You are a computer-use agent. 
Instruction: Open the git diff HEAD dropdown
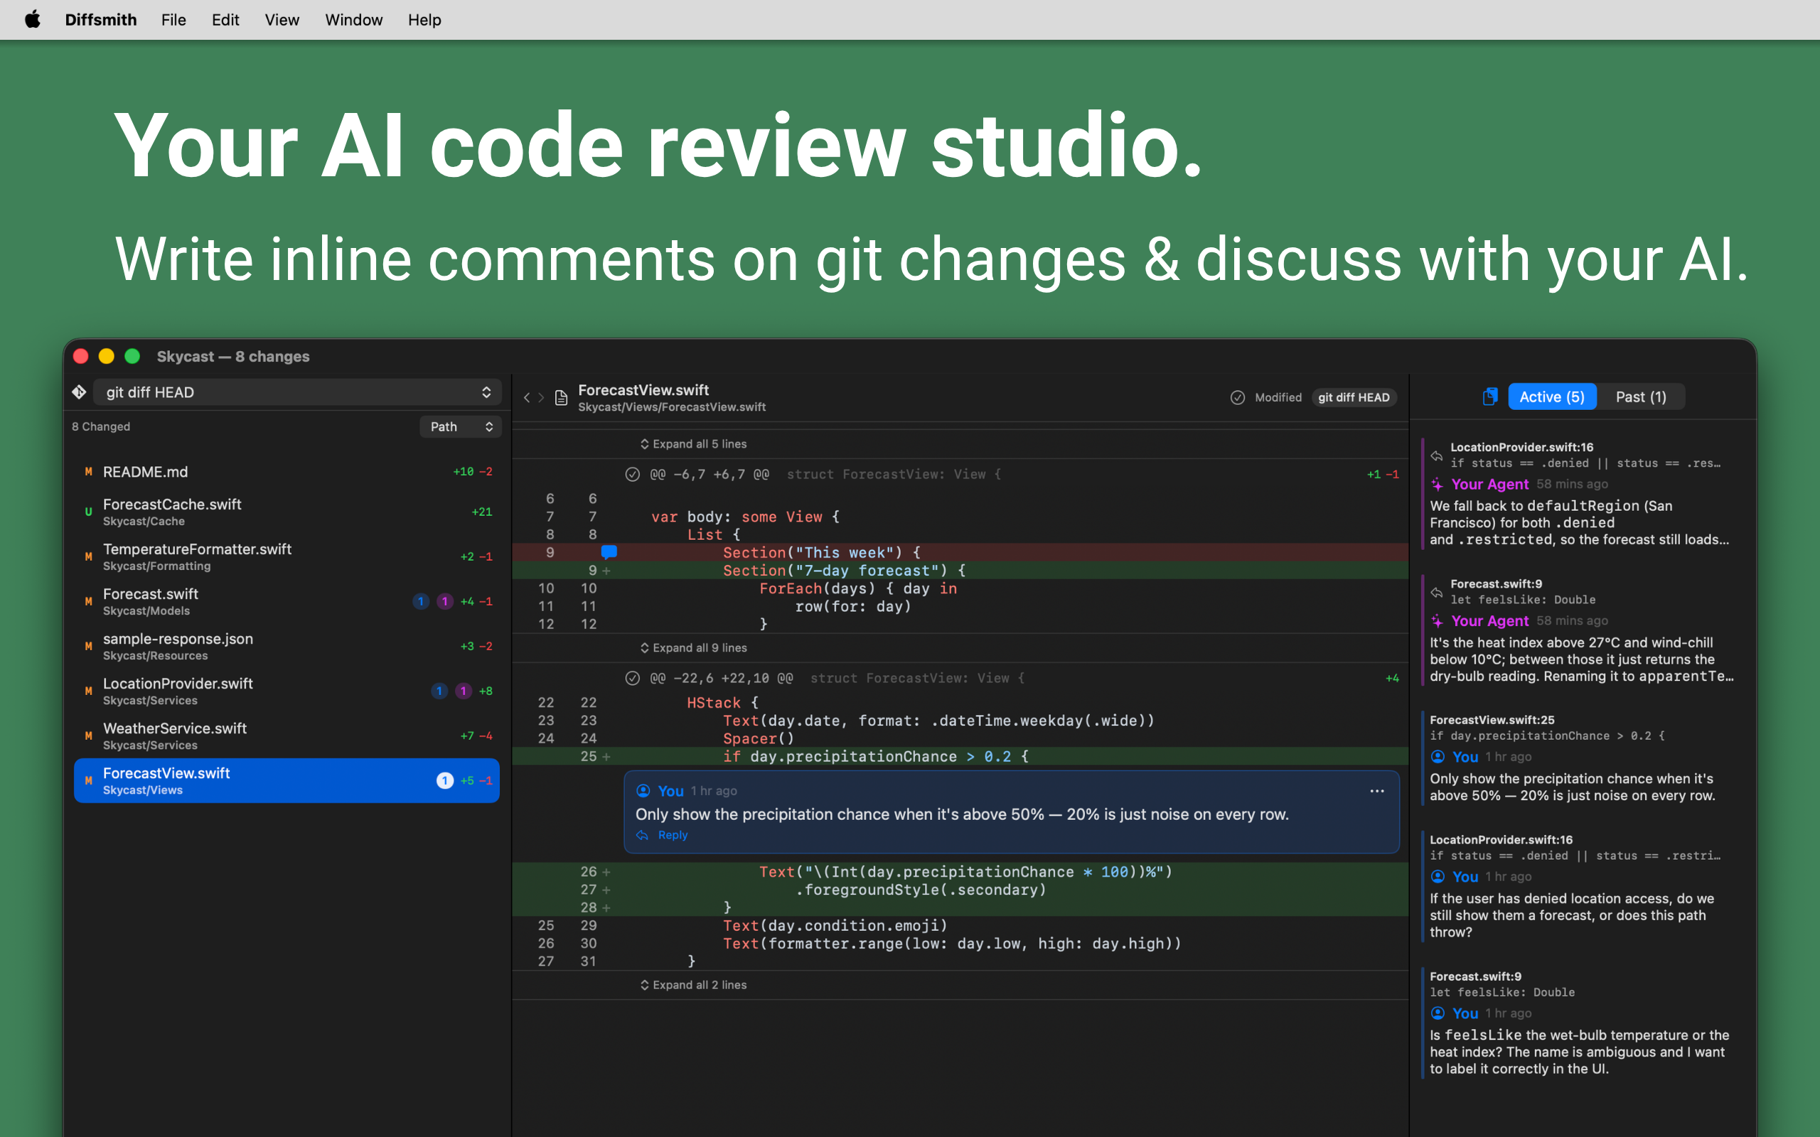pos(297,392)
